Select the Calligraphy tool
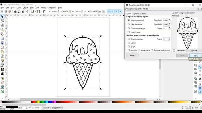This screenshot has width=202, height=113. click(x=2, y=69)
